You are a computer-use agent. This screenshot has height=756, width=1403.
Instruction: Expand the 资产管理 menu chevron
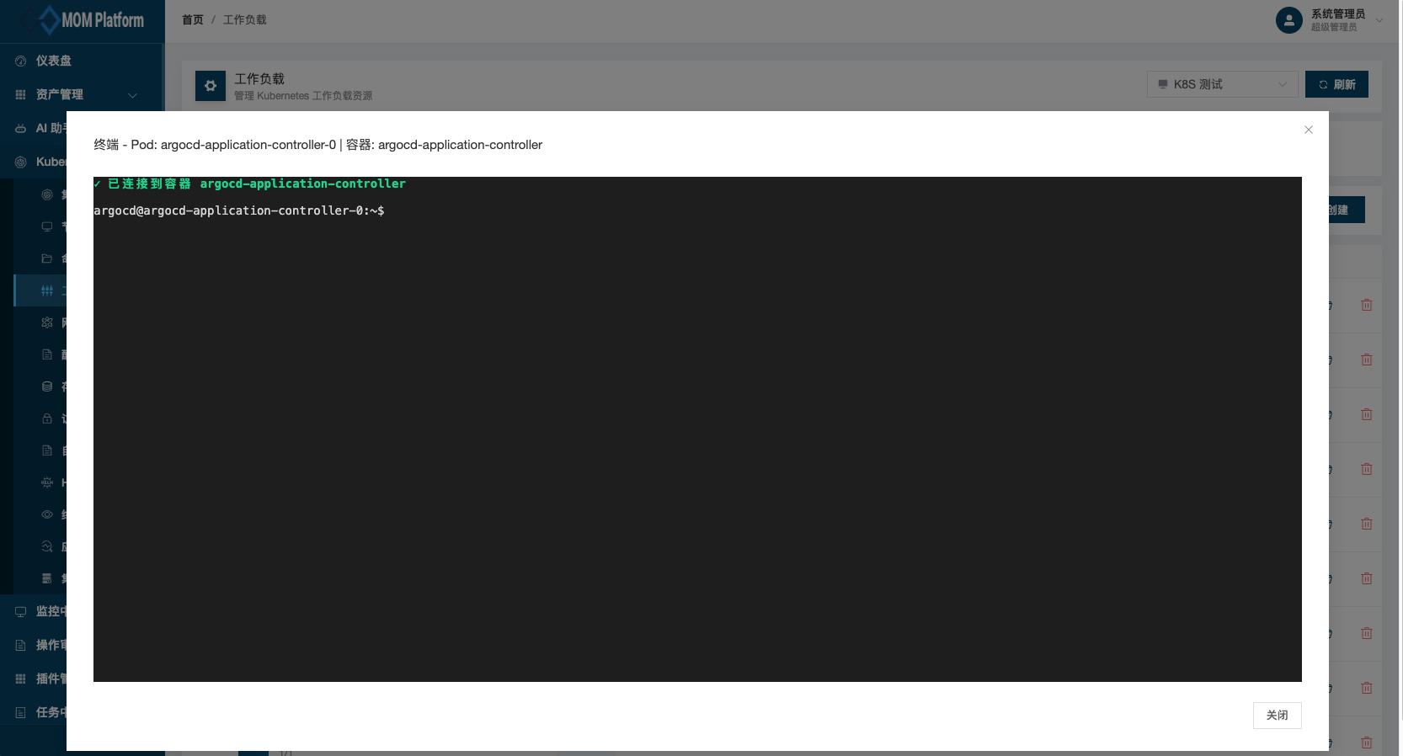coord(132,95)
